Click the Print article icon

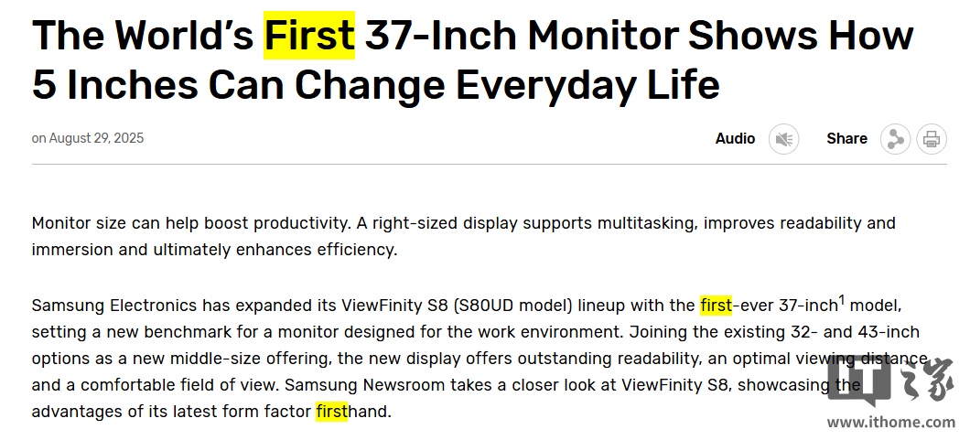tap(932, 139)
